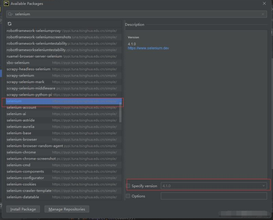Screen dimensions: 273x220
Task: Select selenium-components package
Action: coord(64,171)
